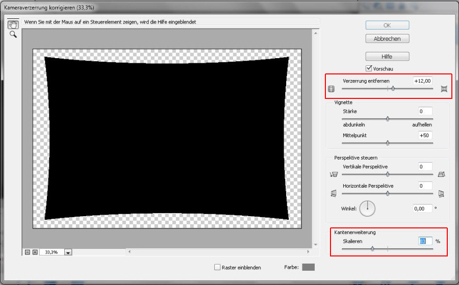
Task: Click the 'aufhellen' label
Action: click(x=422, y=124)
